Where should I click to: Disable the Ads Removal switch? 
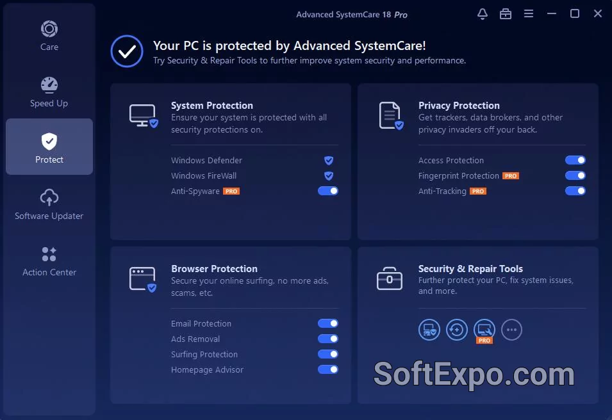[x=328, y=339]
